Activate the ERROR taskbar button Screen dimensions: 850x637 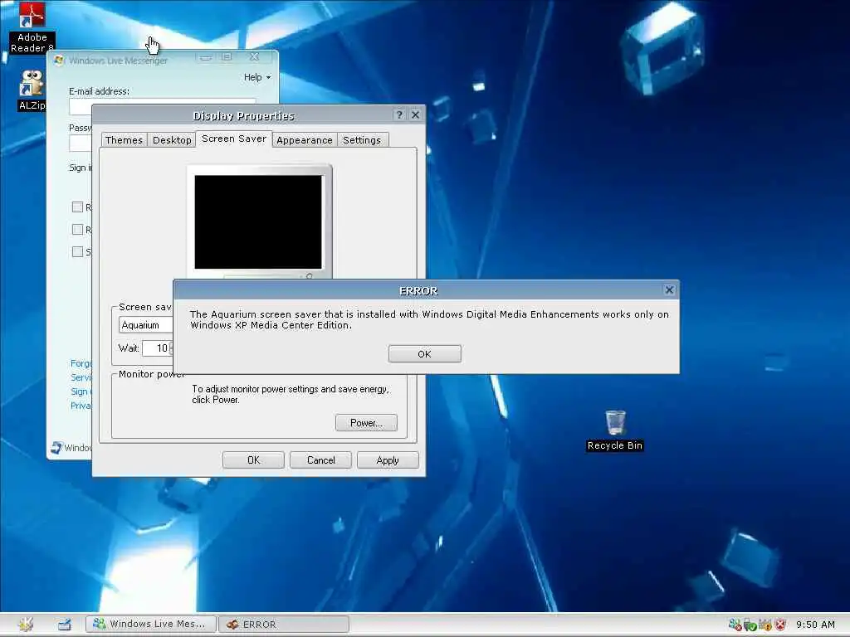click(x=284, y=624)
